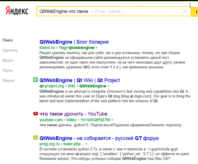
Task: Select Маркет in the left sidebar
Action: [9, 80]
